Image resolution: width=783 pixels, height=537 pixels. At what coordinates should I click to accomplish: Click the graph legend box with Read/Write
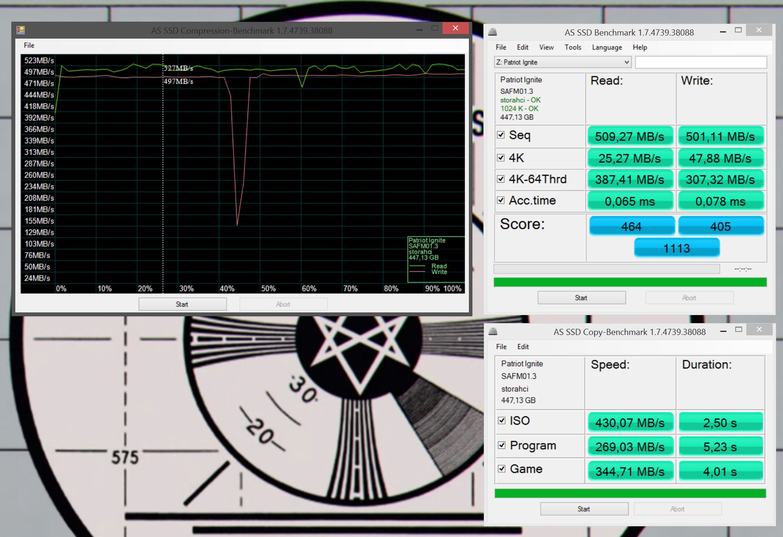click(436, 259)
